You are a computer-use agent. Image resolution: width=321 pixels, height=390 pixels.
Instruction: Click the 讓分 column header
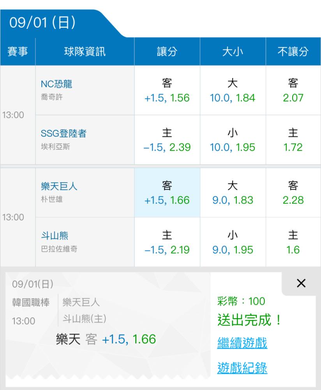167,52
